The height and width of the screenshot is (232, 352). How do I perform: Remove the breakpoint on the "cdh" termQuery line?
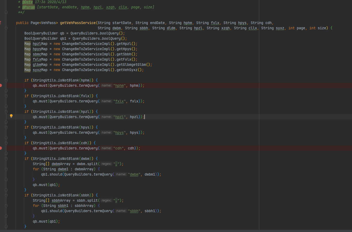pyautogui.click(x=1, y=148)
